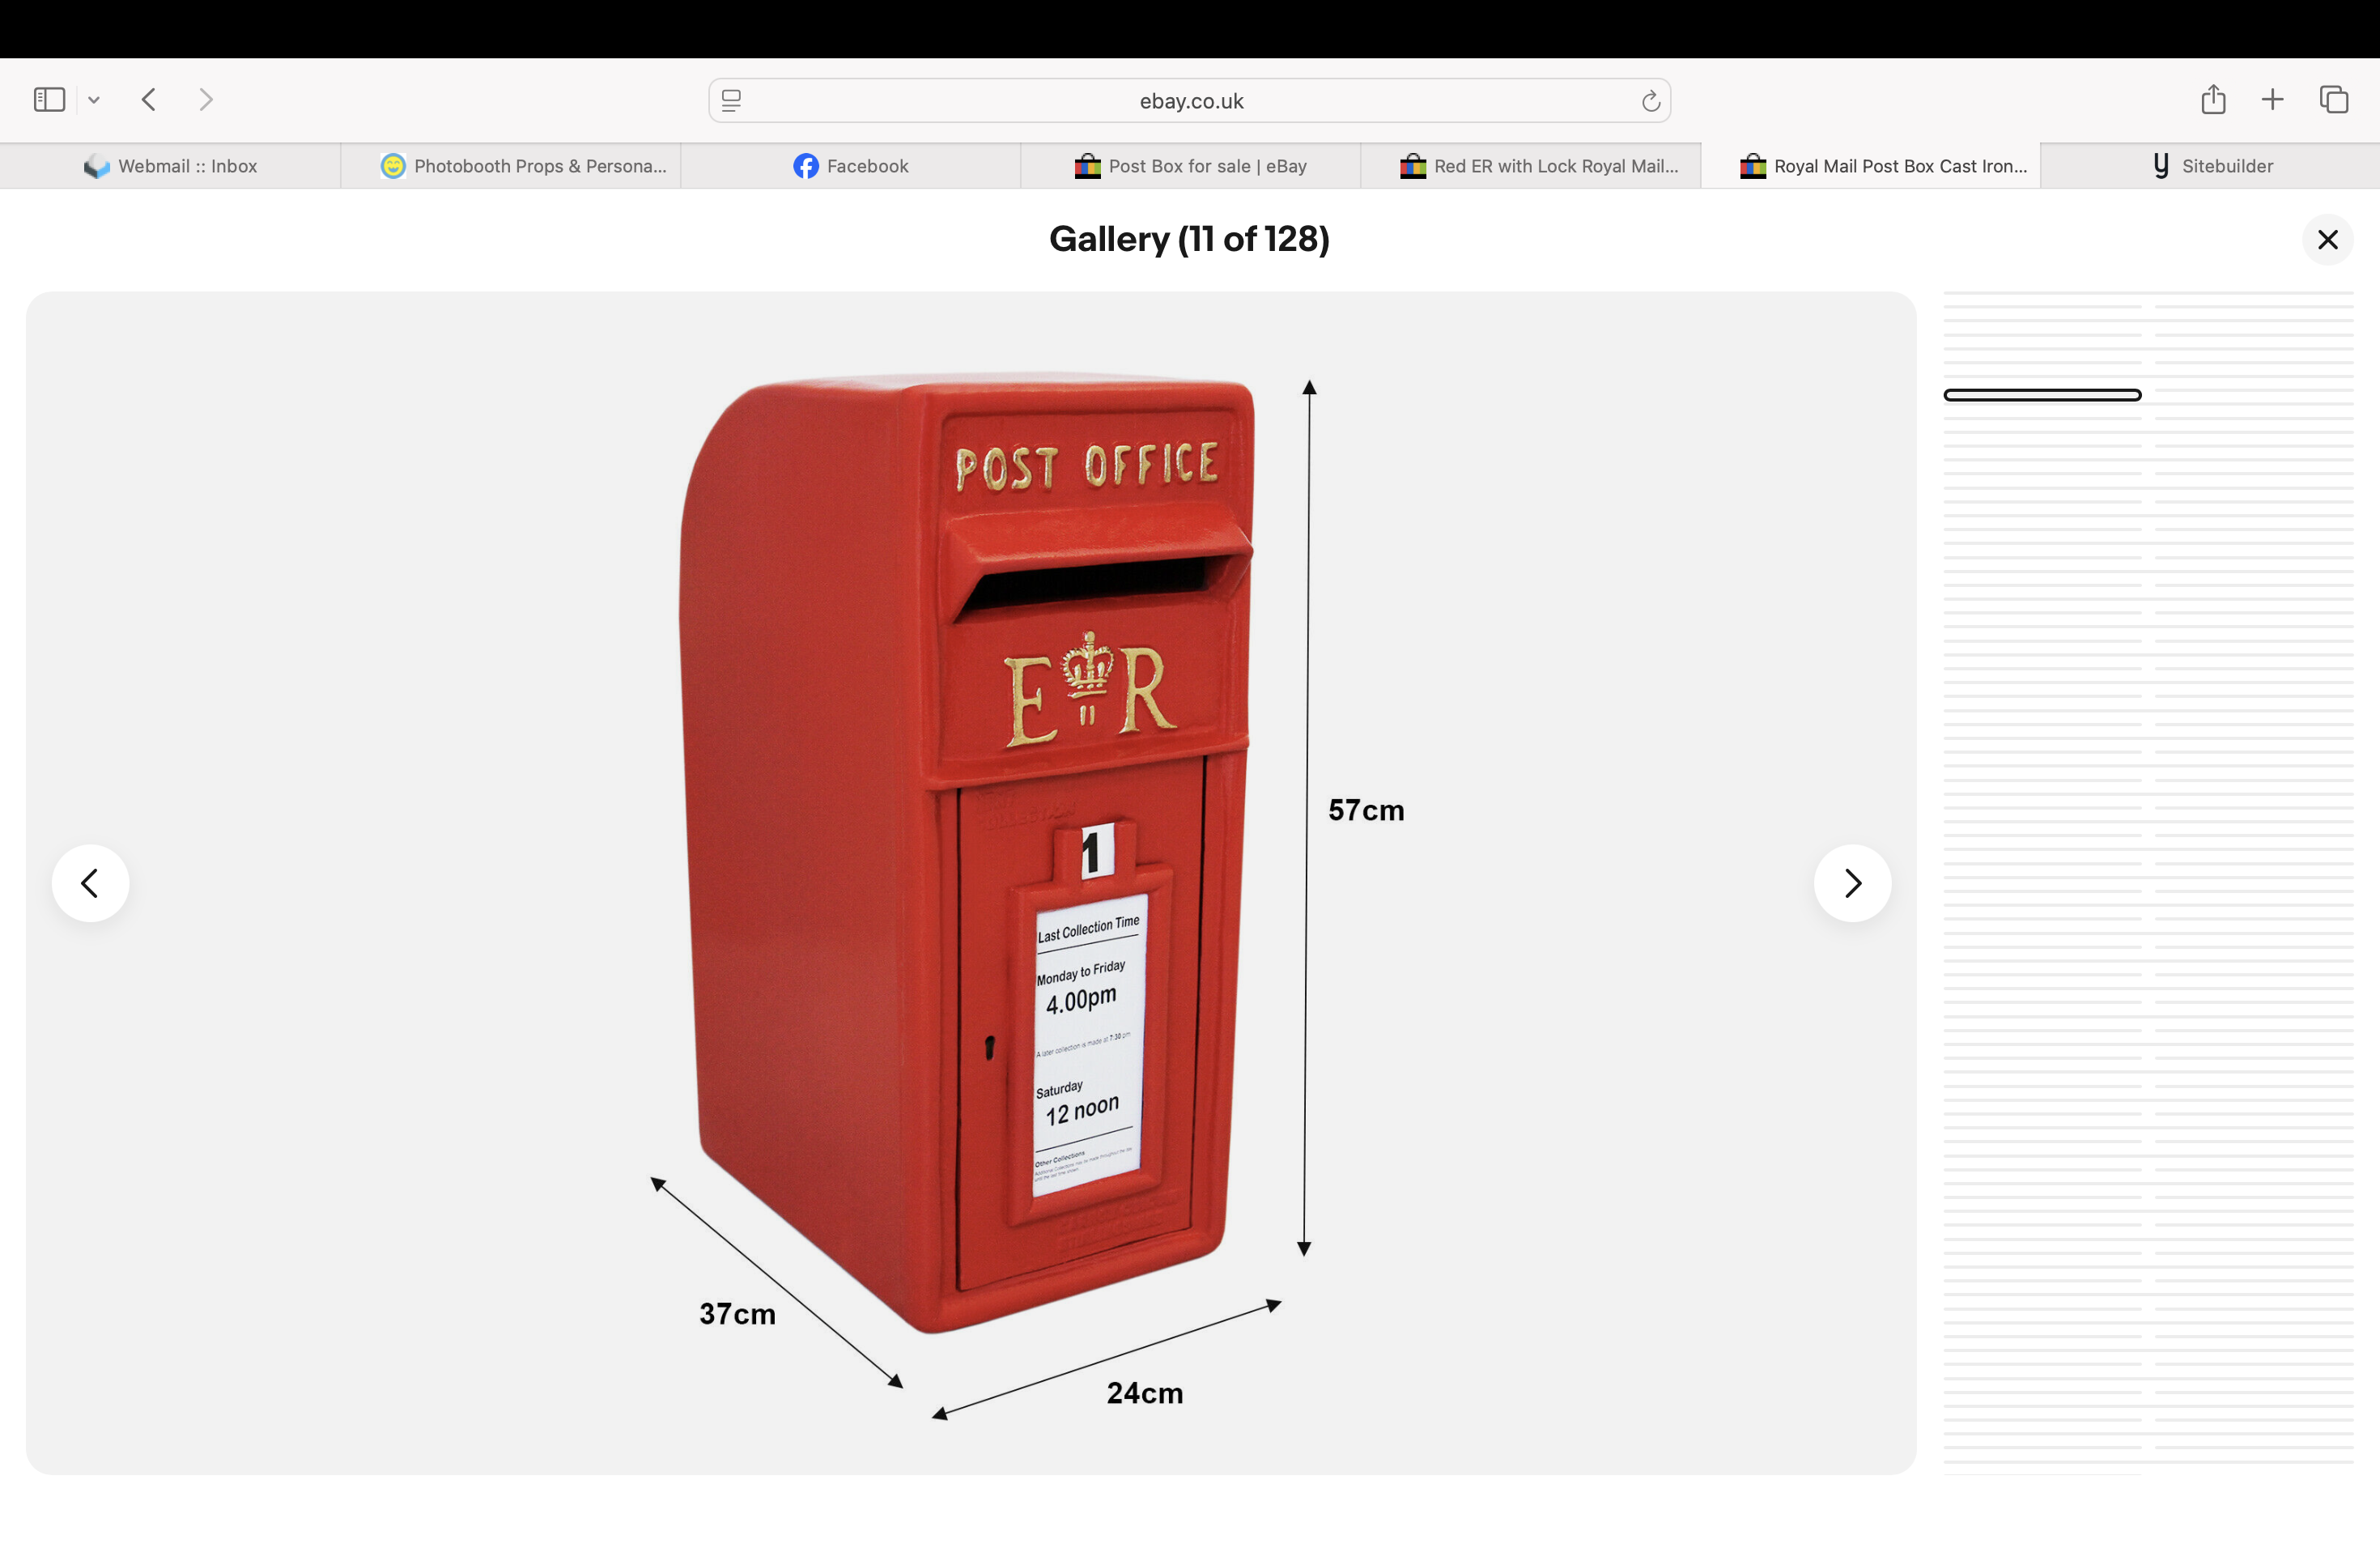Image resolution: width=2380 pixels, height=1548 pixels.
Task: Open Post Box for sale eBay tab
Action: (x=1190, y=166)
